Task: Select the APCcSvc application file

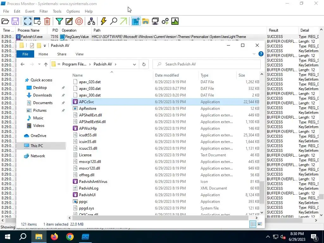Action: (x=165, y=102)
